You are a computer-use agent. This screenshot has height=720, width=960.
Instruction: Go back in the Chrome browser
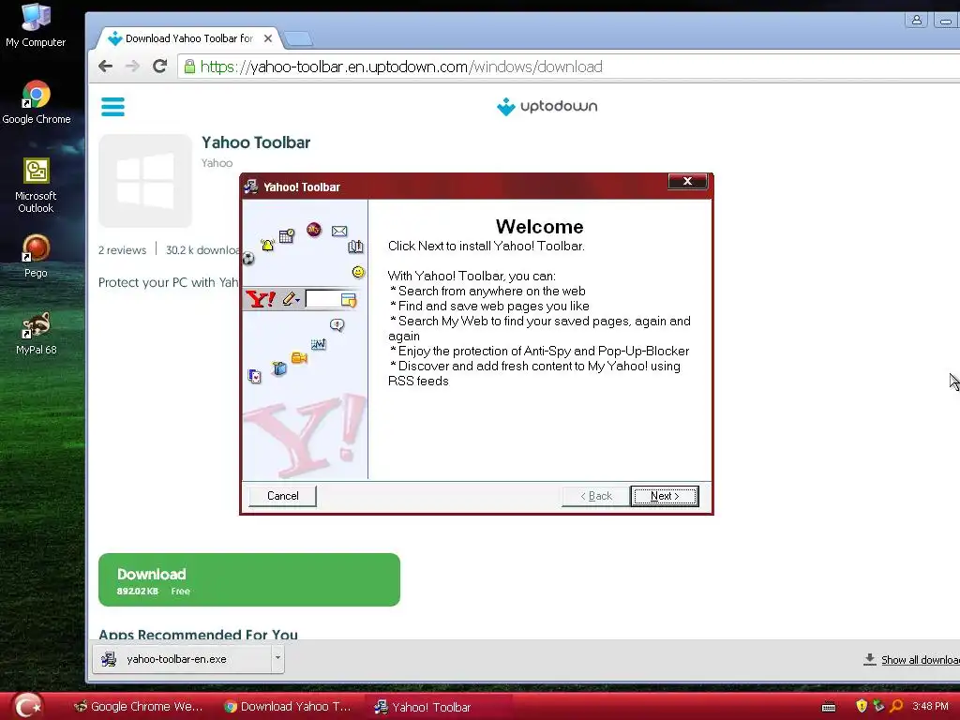[105, 67]
